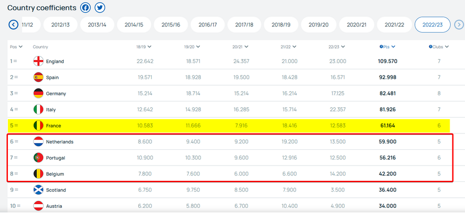Share on Twitter icon
The height and width of the screenshot is (213, 465).
point(100,7)
